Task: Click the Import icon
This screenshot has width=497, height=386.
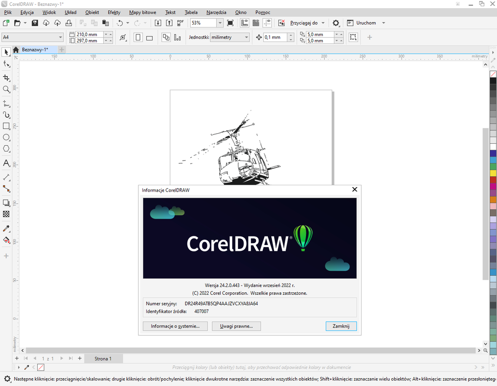Action: click(158, 23)
